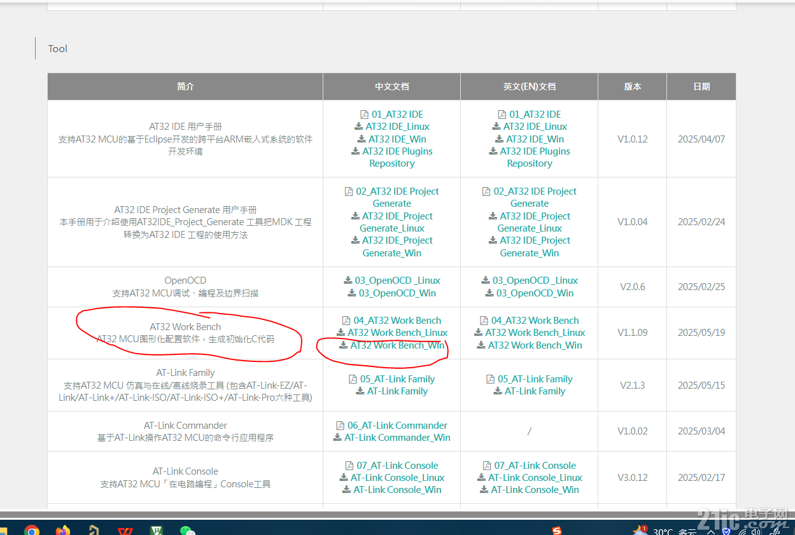Click PDF icon beside English 04_AT32 Work Bench
Screen dimensions: 795x535
[x=484, y=321]
